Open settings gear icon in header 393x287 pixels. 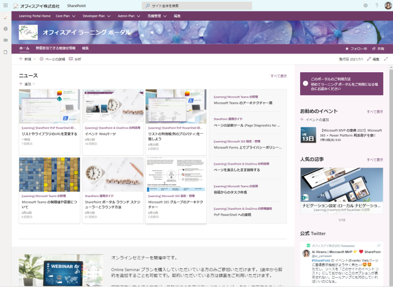pos(365,5)
